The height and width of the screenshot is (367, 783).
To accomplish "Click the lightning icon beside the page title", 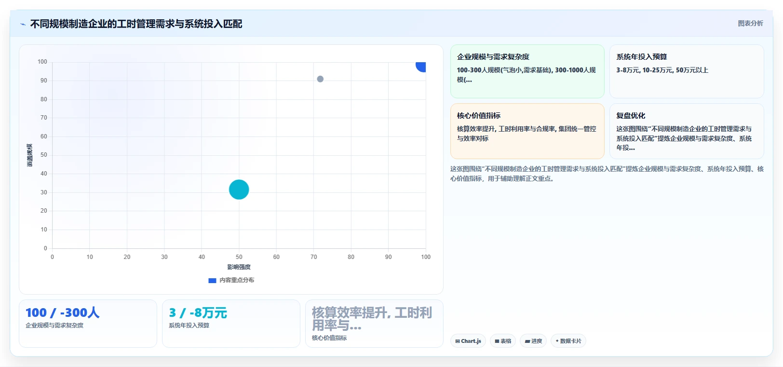I will click(23, 24).
